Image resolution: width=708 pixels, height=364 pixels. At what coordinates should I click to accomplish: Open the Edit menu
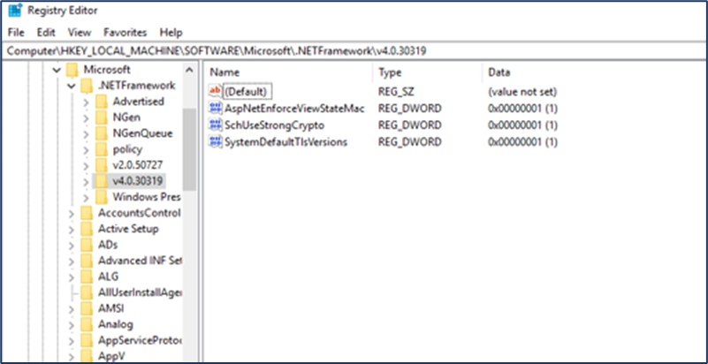pos(46,33)
